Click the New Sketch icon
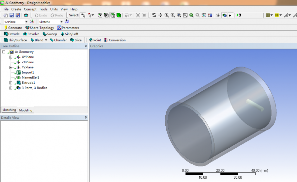The width and height of the screenshot is (297, 182). [68, 22]
